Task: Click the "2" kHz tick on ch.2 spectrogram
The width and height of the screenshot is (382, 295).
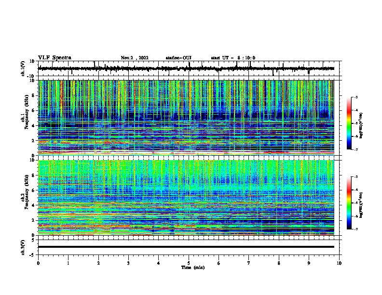Action: click(34, 220)
